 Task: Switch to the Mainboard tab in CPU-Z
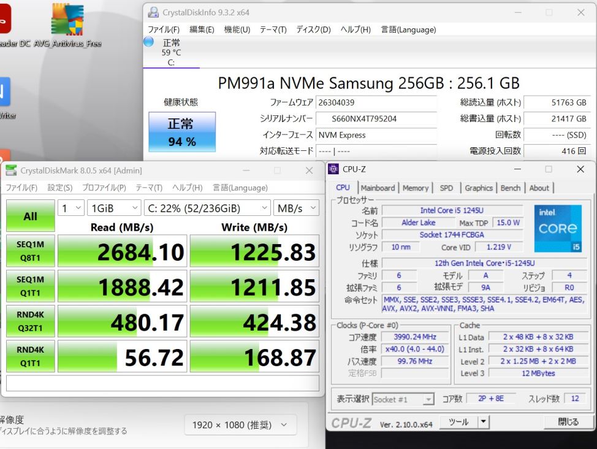[377, 188]
